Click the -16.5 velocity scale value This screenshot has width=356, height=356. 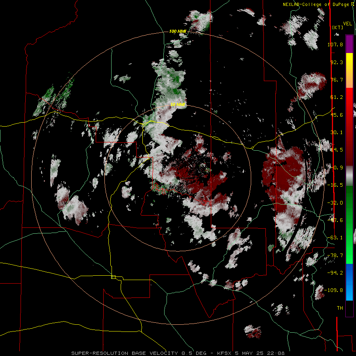[x=335, y=185]
